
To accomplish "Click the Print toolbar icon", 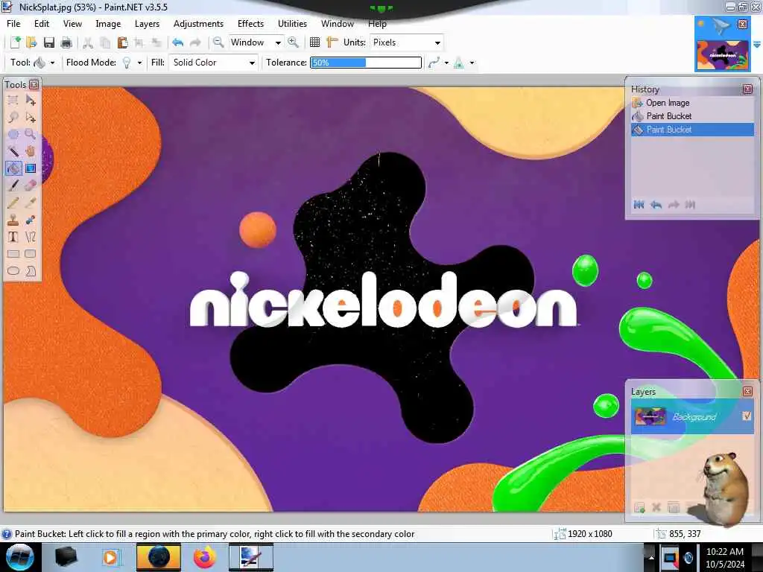I will 66,42.
